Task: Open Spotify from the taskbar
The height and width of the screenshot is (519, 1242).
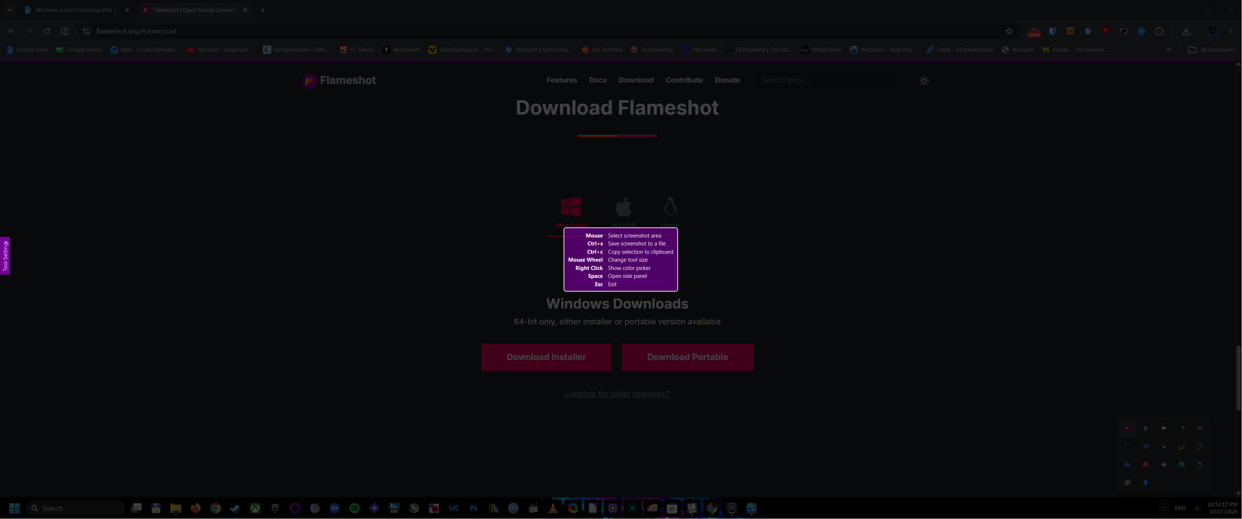Action: click(x=355, y=509)
